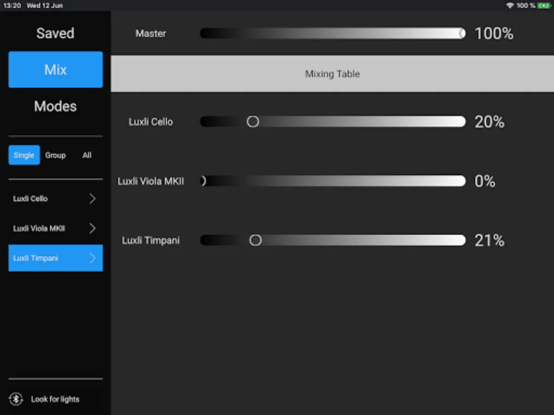Click the Master label in the mixing panel

click(151, 34)
